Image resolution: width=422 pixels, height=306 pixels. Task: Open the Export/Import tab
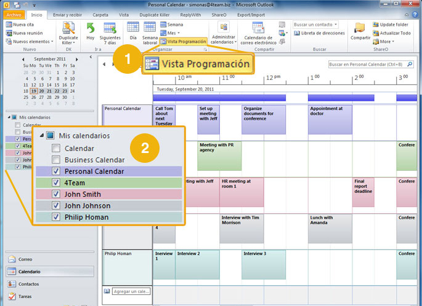[251, 15]
